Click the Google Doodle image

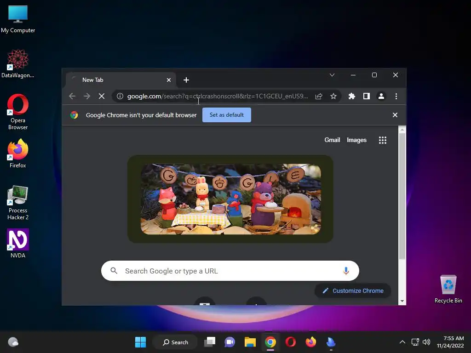(231, 199)
